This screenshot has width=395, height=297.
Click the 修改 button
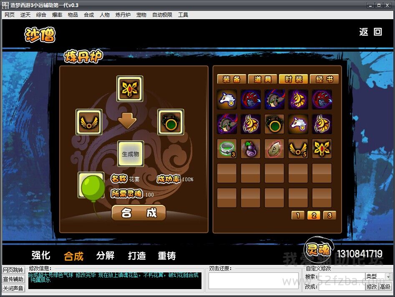(x=372, y=287)
